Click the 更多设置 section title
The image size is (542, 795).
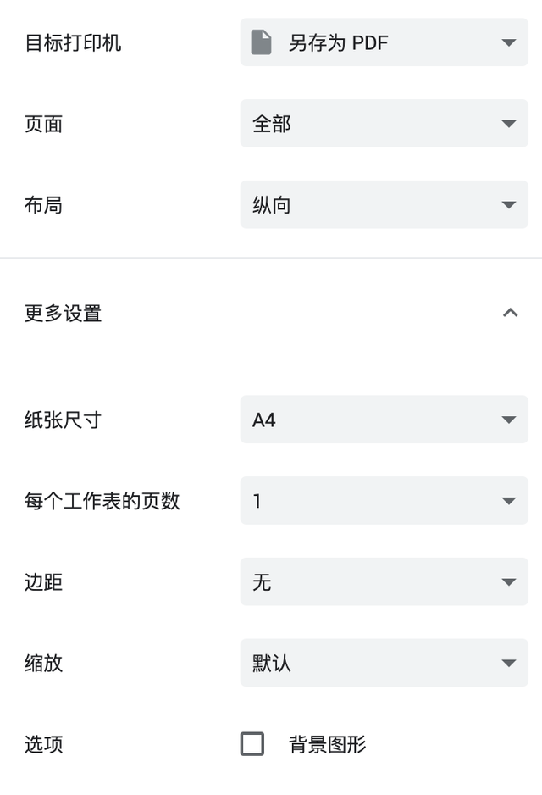(x=64, y=314)
